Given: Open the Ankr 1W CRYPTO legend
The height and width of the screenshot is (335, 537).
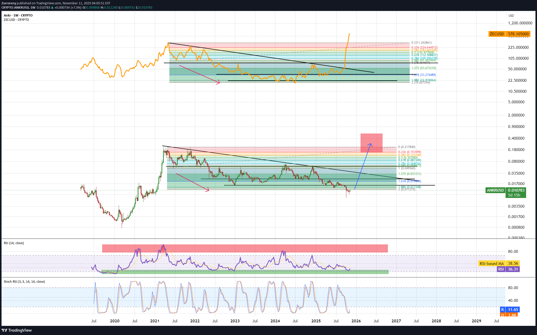Looking at the screenshot, I should coord(18,15).
